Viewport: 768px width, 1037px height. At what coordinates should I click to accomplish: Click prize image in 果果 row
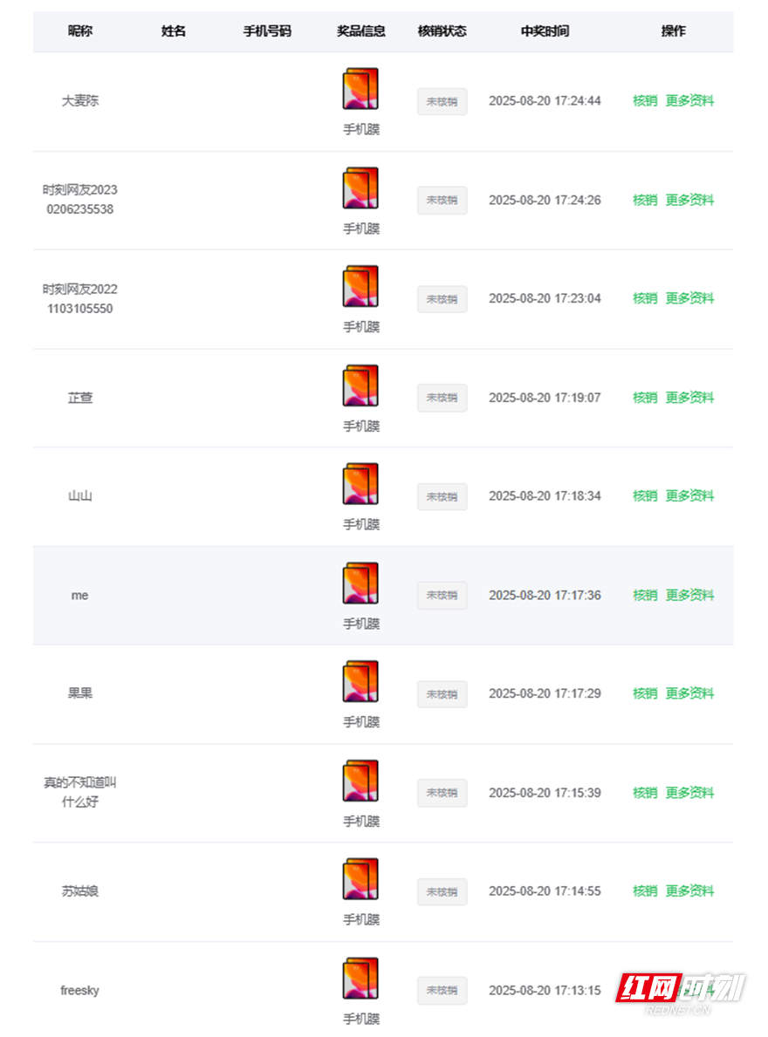click(x=360, y=682)
